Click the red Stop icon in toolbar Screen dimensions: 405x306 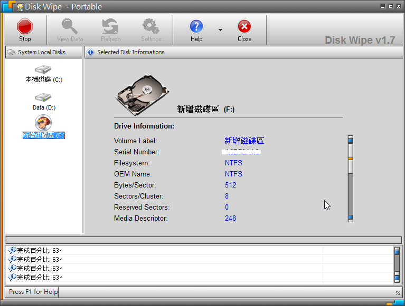pyautogui.click(x=25, y=27)
